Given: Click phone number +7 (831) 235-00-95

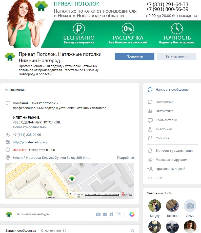Looking at the screenshot, I should [27, 135].
